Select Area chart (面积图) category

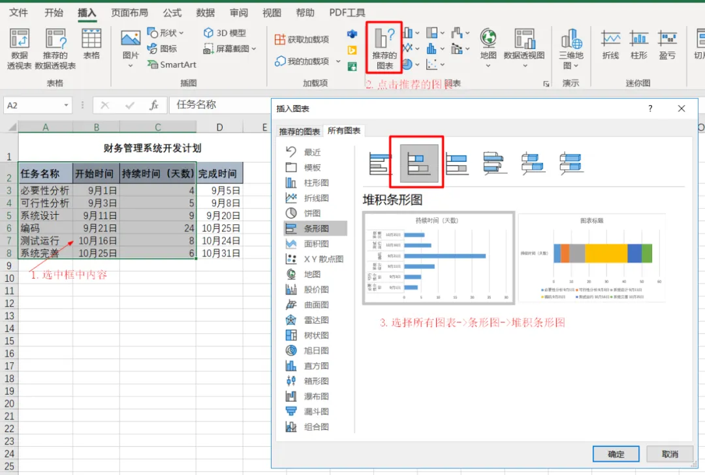[315, 243]
